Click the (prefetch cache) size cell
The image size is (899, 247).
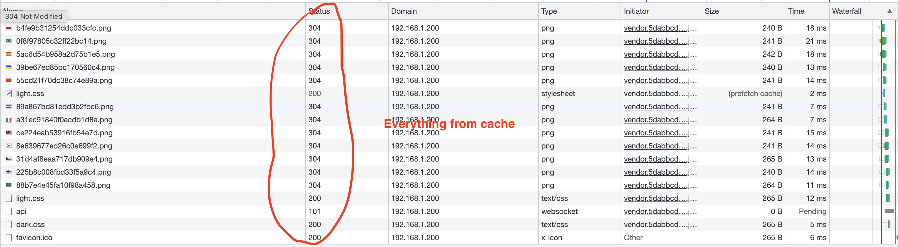point(755,94)
